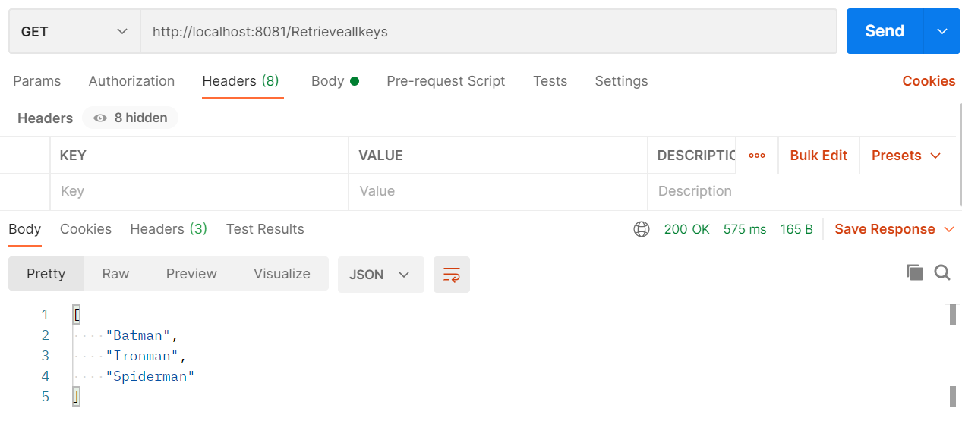
Task: Click the network globe icon
Action: pyautogui.click(x=642, y=229)
